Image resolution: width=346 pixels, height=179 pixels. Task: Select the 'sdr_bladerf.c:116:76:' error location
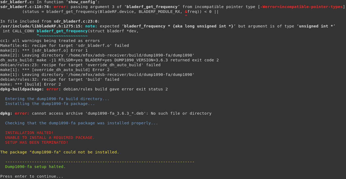tap(26, 7)
